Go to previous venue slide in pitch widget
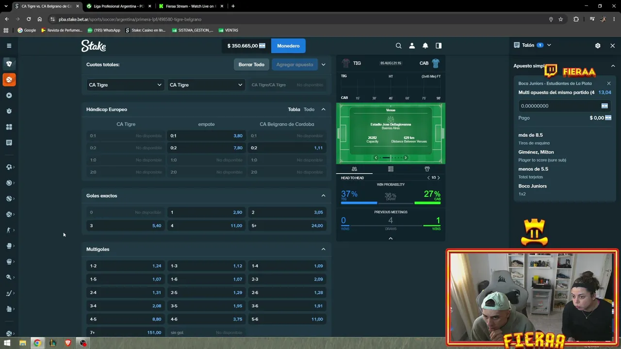This screenshot has width=621, height=349. (x=376, y=158)
